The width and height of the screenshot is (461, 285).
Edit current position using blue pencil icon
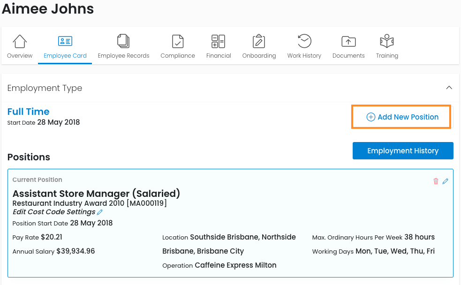click(446, 181)
